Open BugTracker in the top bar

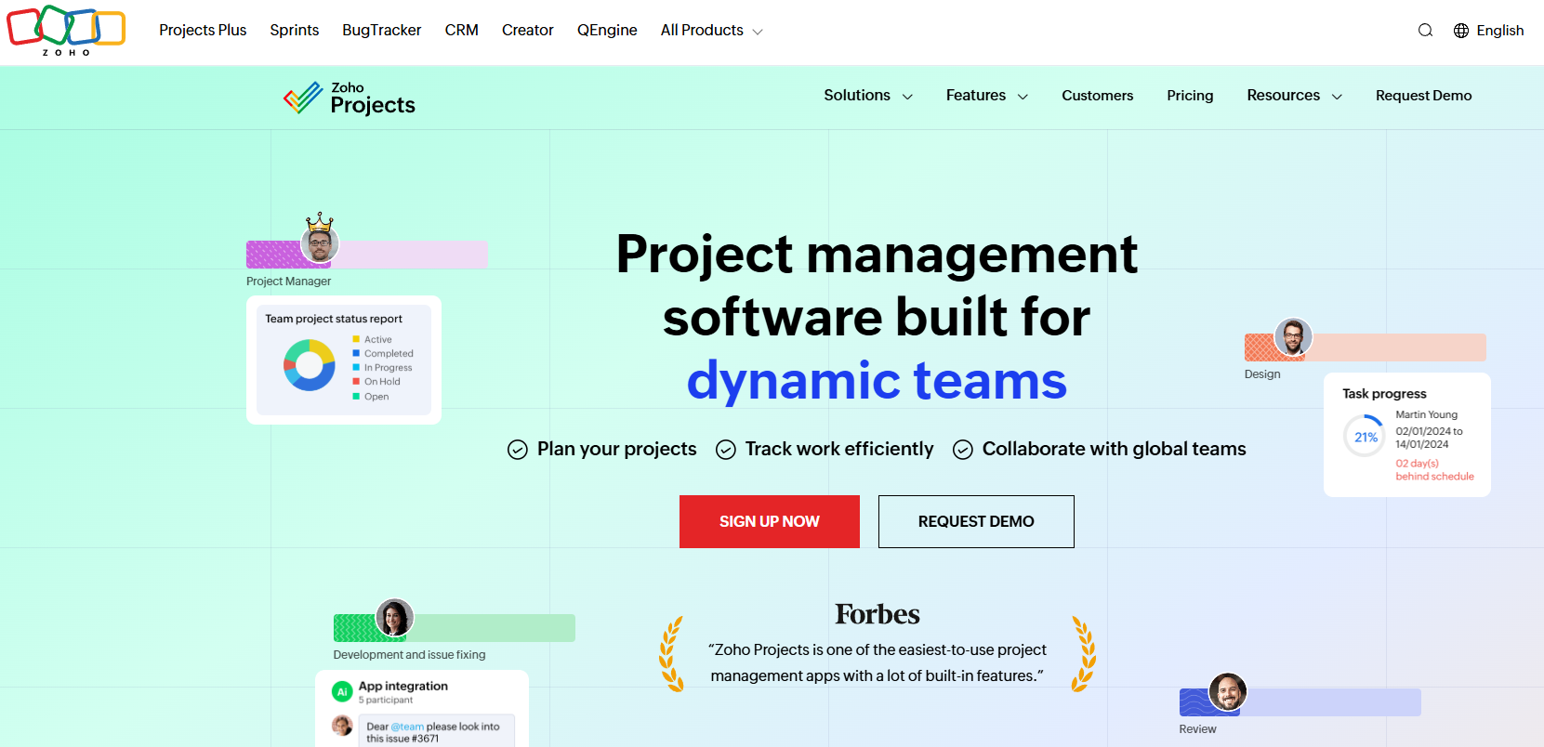click(382, 31)
